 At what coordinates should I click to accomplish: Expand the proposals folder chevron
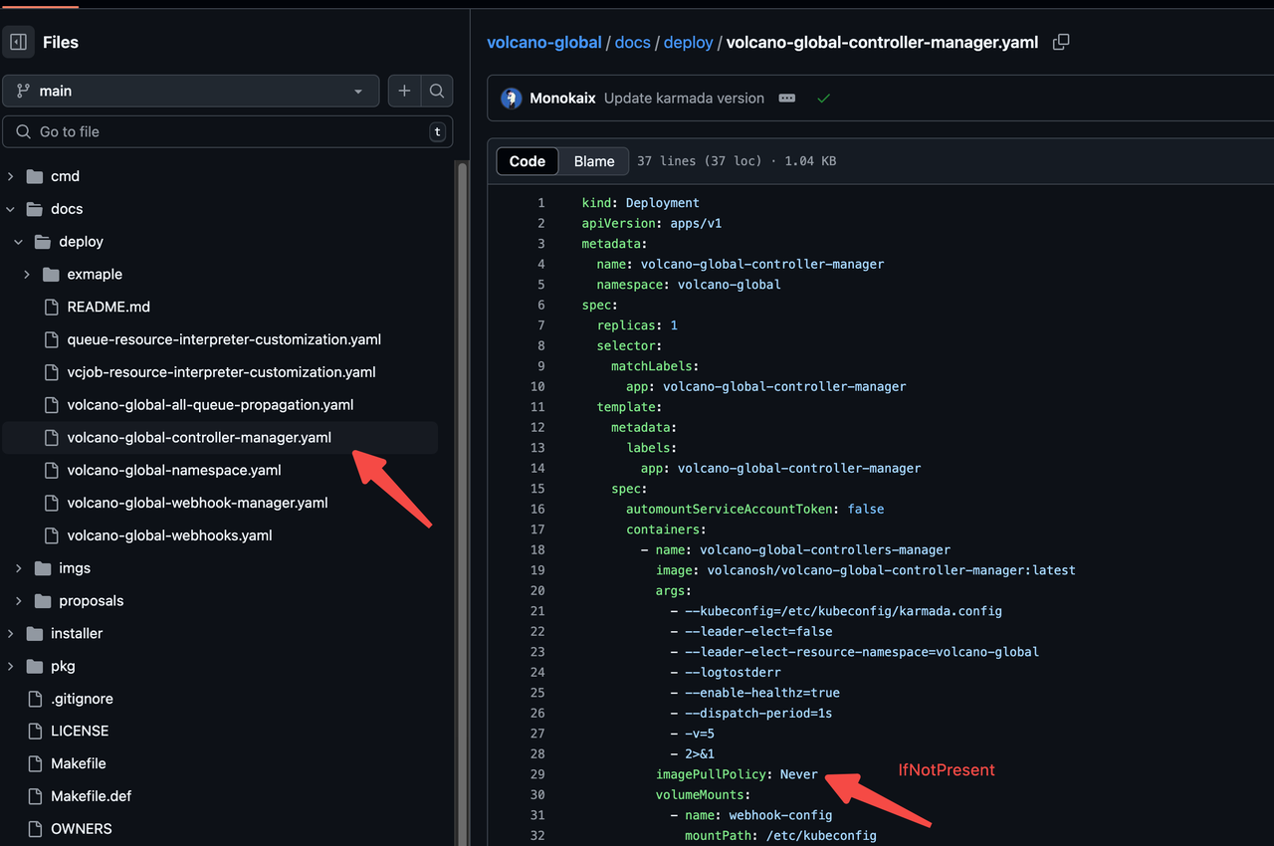coord(19,601)
